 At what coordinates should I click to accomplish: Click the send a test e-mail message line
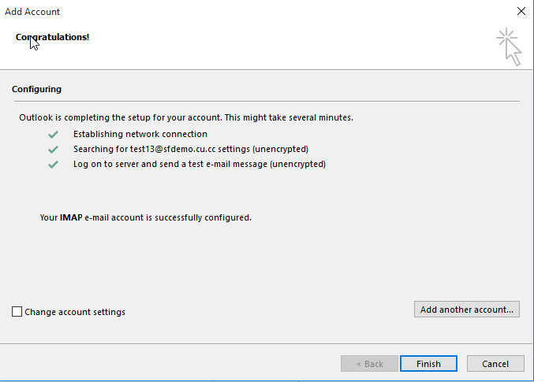200,165
